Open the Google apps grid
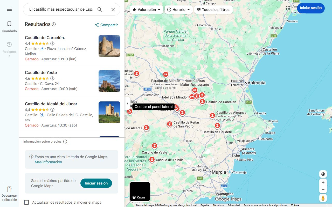The image size is (332, 207). pos(288,8)
